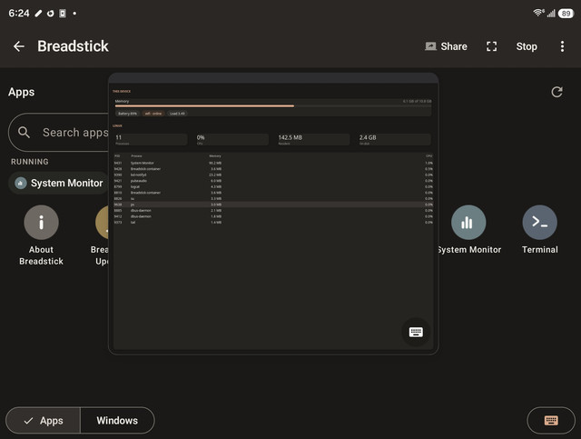The height and width of the screenshot is (439, 581).
Task: Open the three-dot overflow menu
Action: click(x=562, y=46)
